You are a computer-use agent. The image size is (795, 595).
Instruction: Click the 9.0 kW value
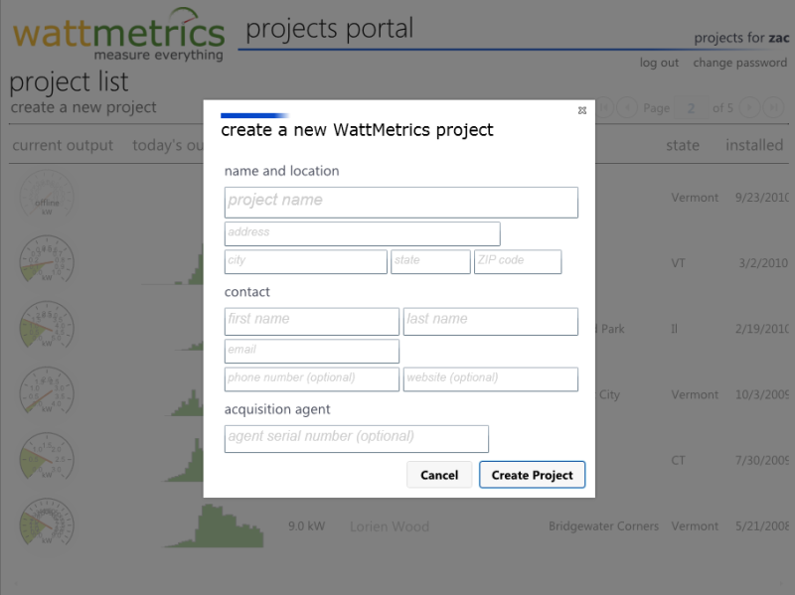[x=306, y=526]
